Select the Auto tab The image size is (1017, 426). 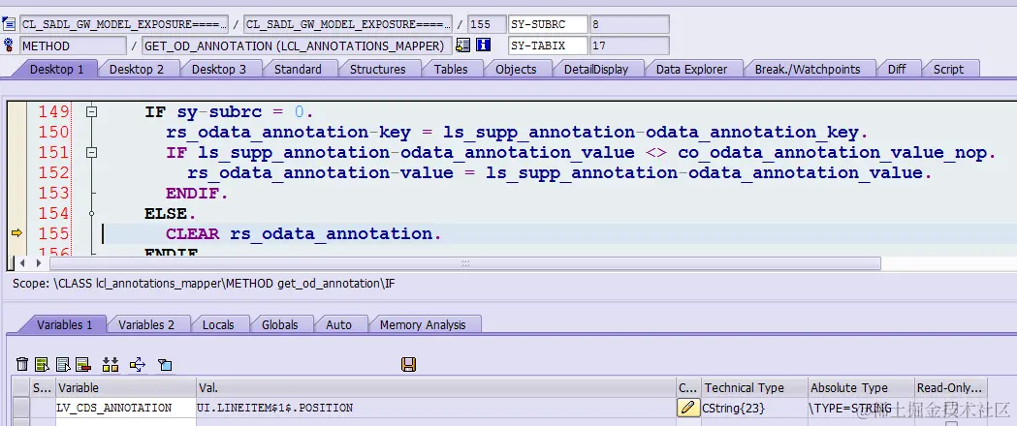tap(338, 325)
